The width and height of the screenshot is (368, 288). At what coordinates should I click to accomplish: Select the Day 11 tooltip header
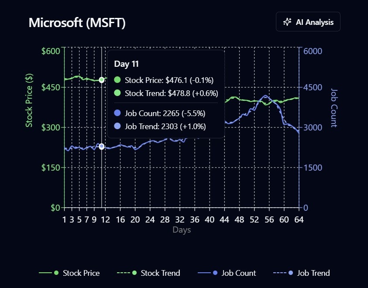[x=126, y=64]
